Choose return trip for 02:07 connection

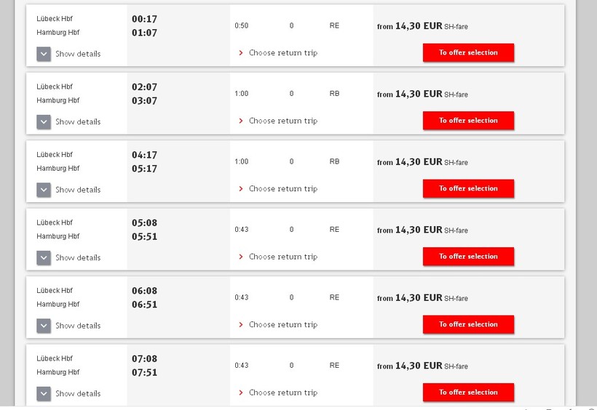pyautogui.click(x=282, y=121)
